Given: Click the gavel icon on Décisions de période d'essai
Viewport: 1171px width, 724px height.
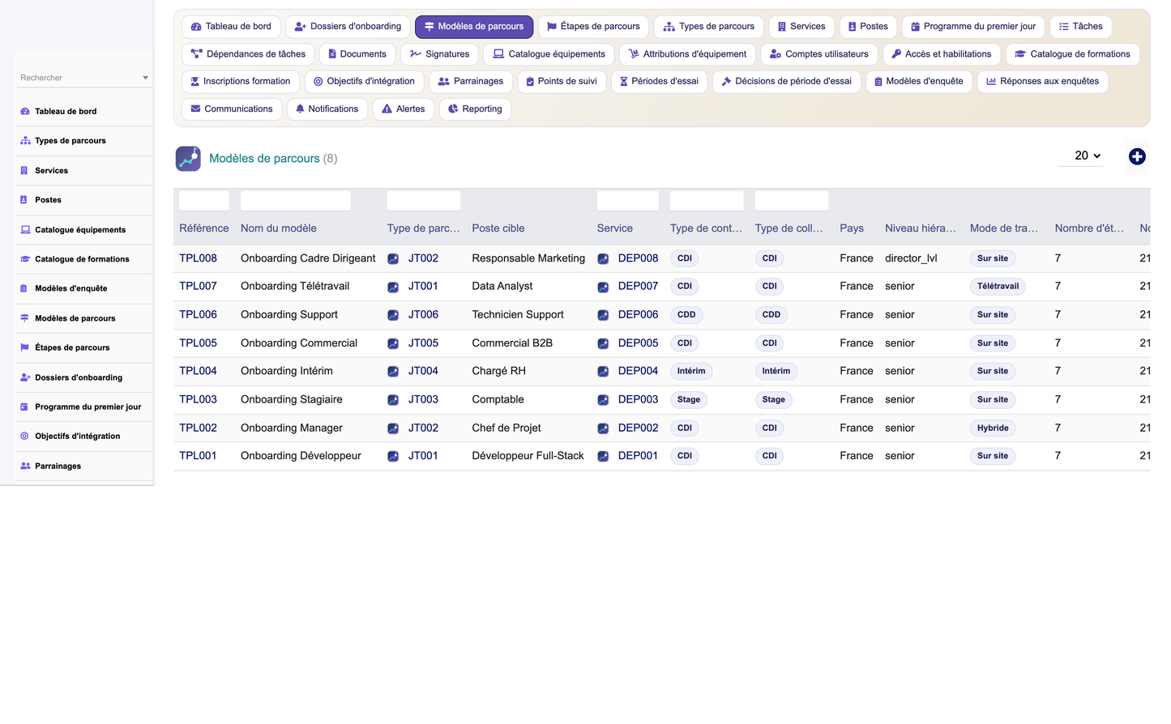Looking at the screenshot, I should 726,81.
